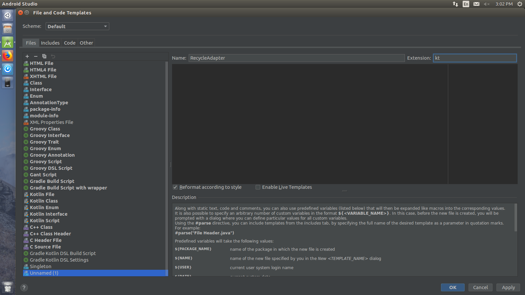Open system settings gear in top bar
525x295 pixels.
point(520,4)
